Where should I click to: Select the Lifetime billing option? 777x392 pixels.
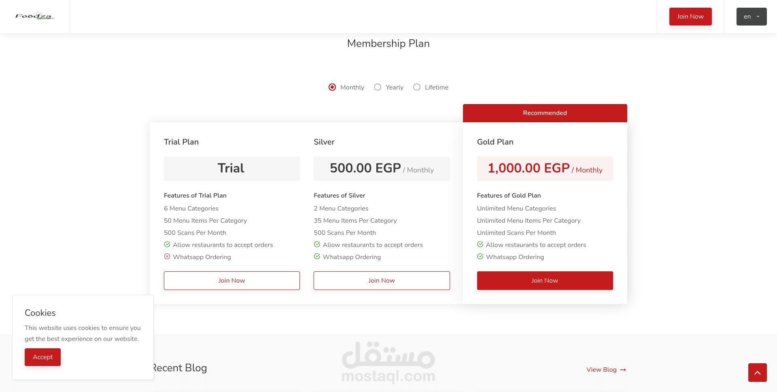[417, 87]
